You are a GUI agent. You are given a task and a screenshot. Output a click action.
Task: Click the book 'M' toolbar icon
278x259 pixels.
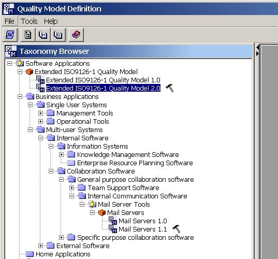[x=43, y=35]
